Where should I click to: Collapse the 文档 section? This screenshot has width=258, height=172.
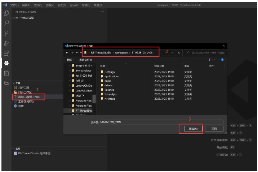13,149
